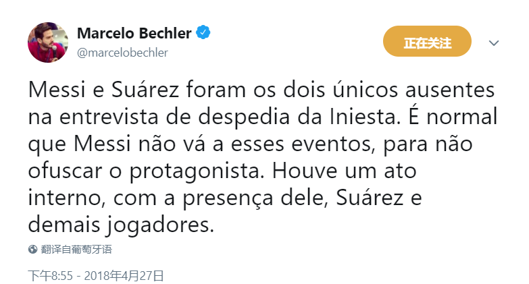The width and height of the screenshot is (529, 284).
Task: Visit the @marcelobechler handle link
Action: click(122, 53)
